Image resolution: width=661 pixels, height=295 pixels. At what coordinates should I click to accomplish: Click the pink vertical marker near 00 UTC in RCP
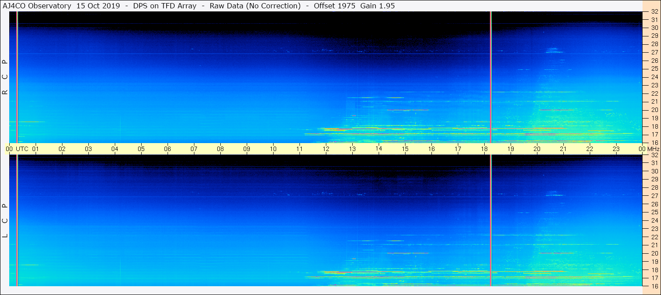coord(17,77)
